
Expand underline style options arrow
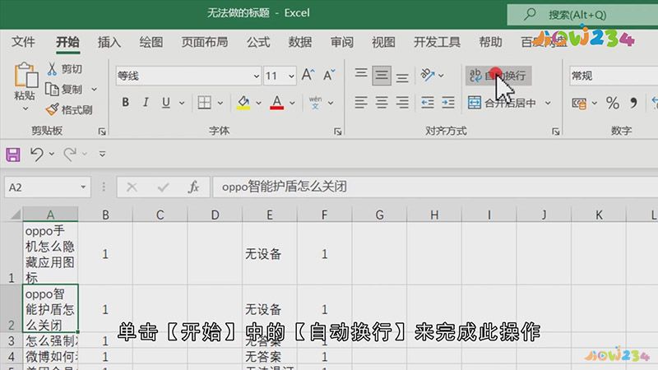click(x=182, y=103)
